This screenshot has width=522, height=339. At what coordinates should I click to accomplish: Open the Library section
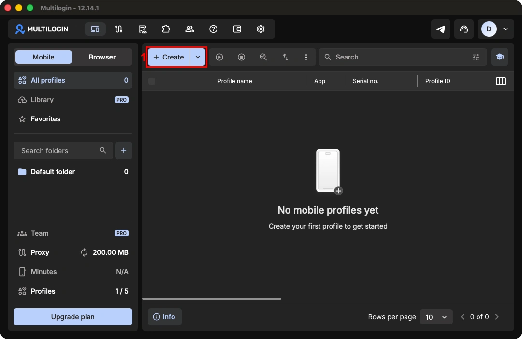coord(73,100)
